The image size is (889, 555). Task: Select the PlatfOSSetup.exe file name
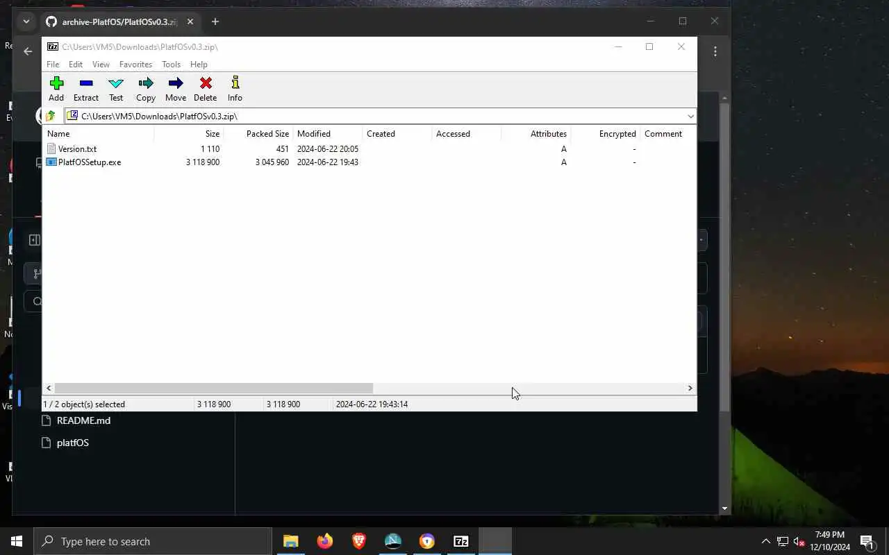pos(90,162)
